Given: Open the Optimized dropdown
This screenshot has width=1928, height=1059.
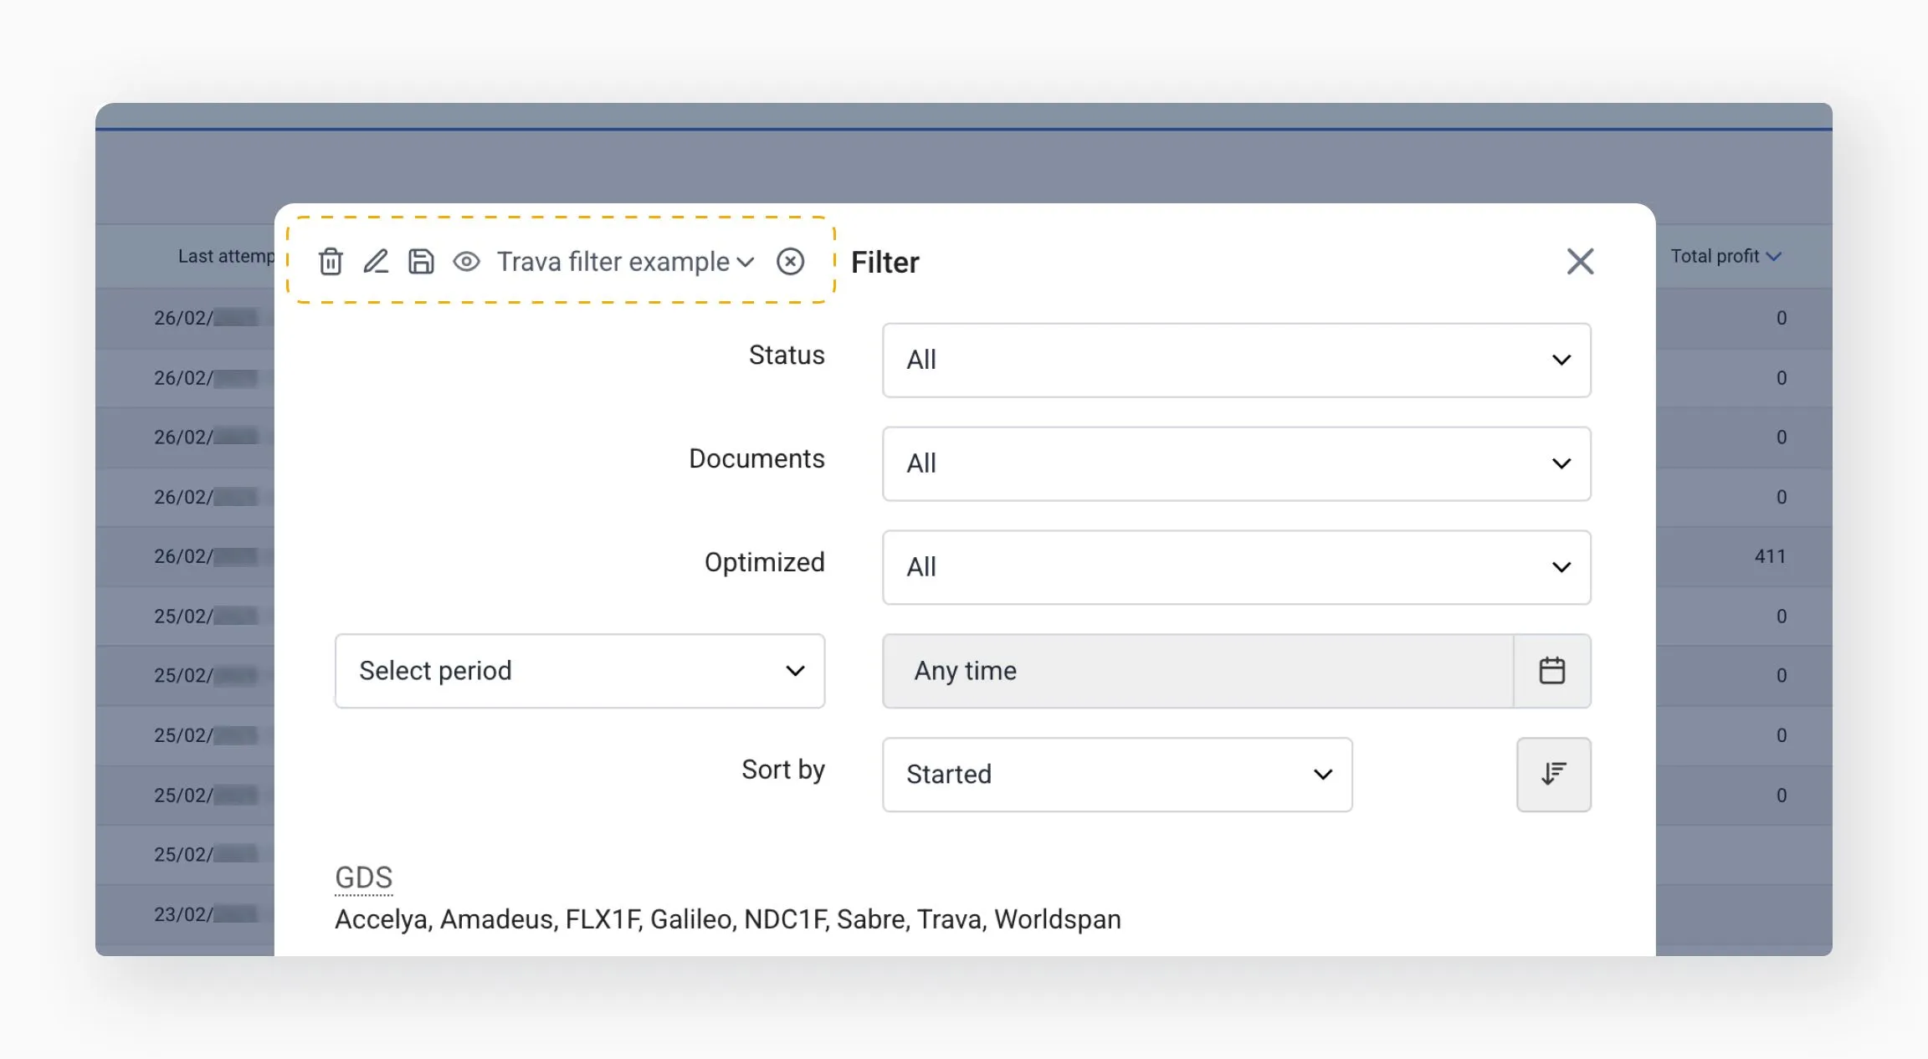Looking at the screenshot, I should [1236, 567].
